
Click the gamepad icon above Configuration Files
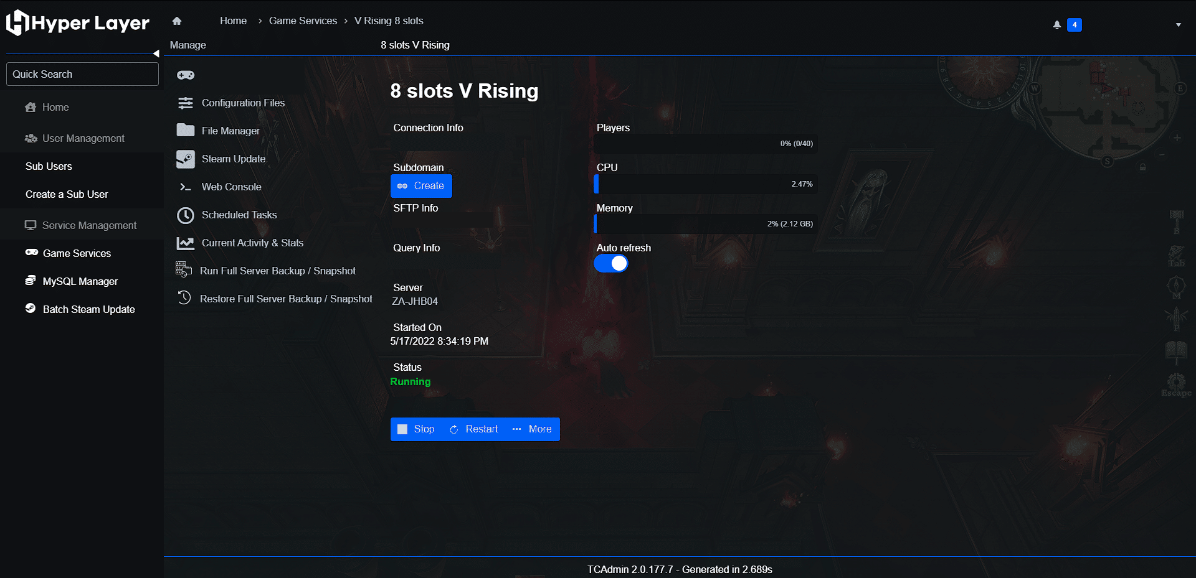(186, 75)
